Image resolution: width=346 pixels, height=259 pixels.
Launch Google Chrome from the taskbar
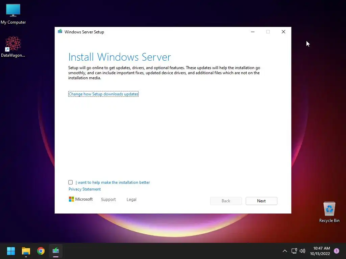(41, 251)
